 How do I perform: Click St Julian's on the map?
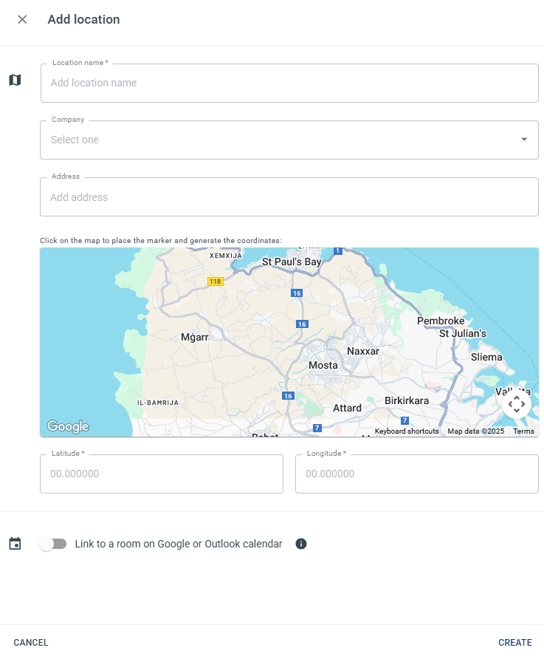coord(463,333)
